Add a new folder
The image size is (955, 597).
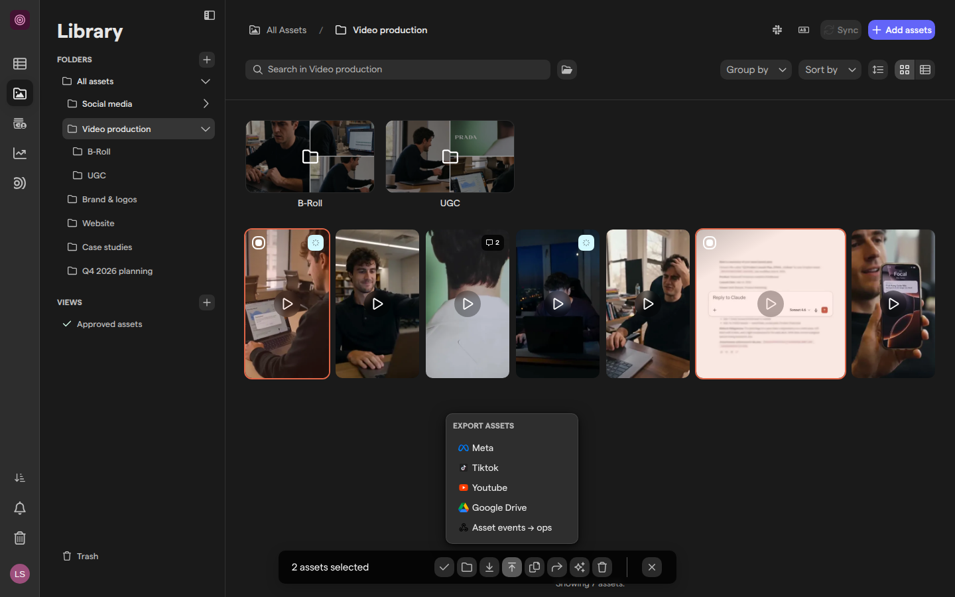[x=207, y=60]
